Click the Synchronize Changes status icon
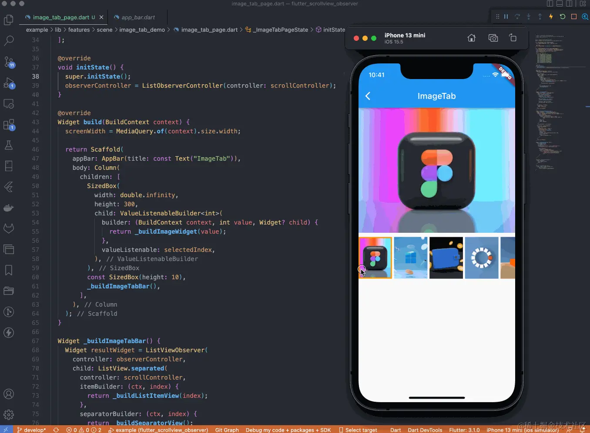 point(56,430)
